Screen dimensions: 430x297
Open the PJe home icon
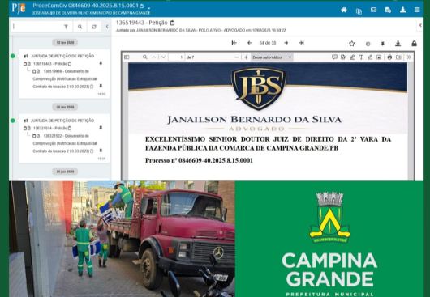pos(344,10)
